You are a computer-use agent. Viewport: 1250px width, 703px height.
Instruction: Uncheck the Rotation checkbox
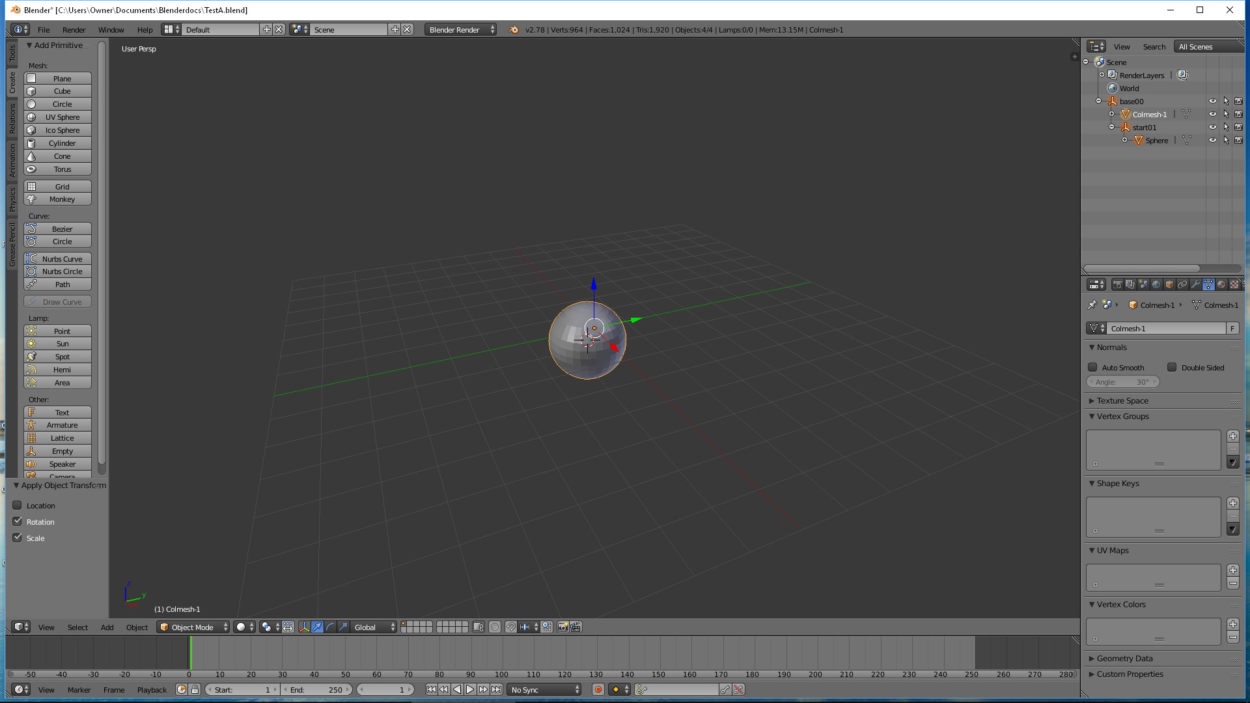[x=18, y=521]
